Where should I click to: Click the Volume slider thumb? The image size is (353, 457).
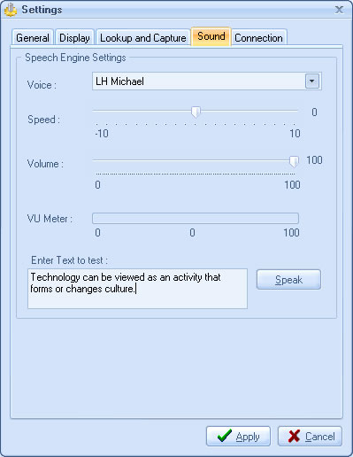[x=294, y=161]
